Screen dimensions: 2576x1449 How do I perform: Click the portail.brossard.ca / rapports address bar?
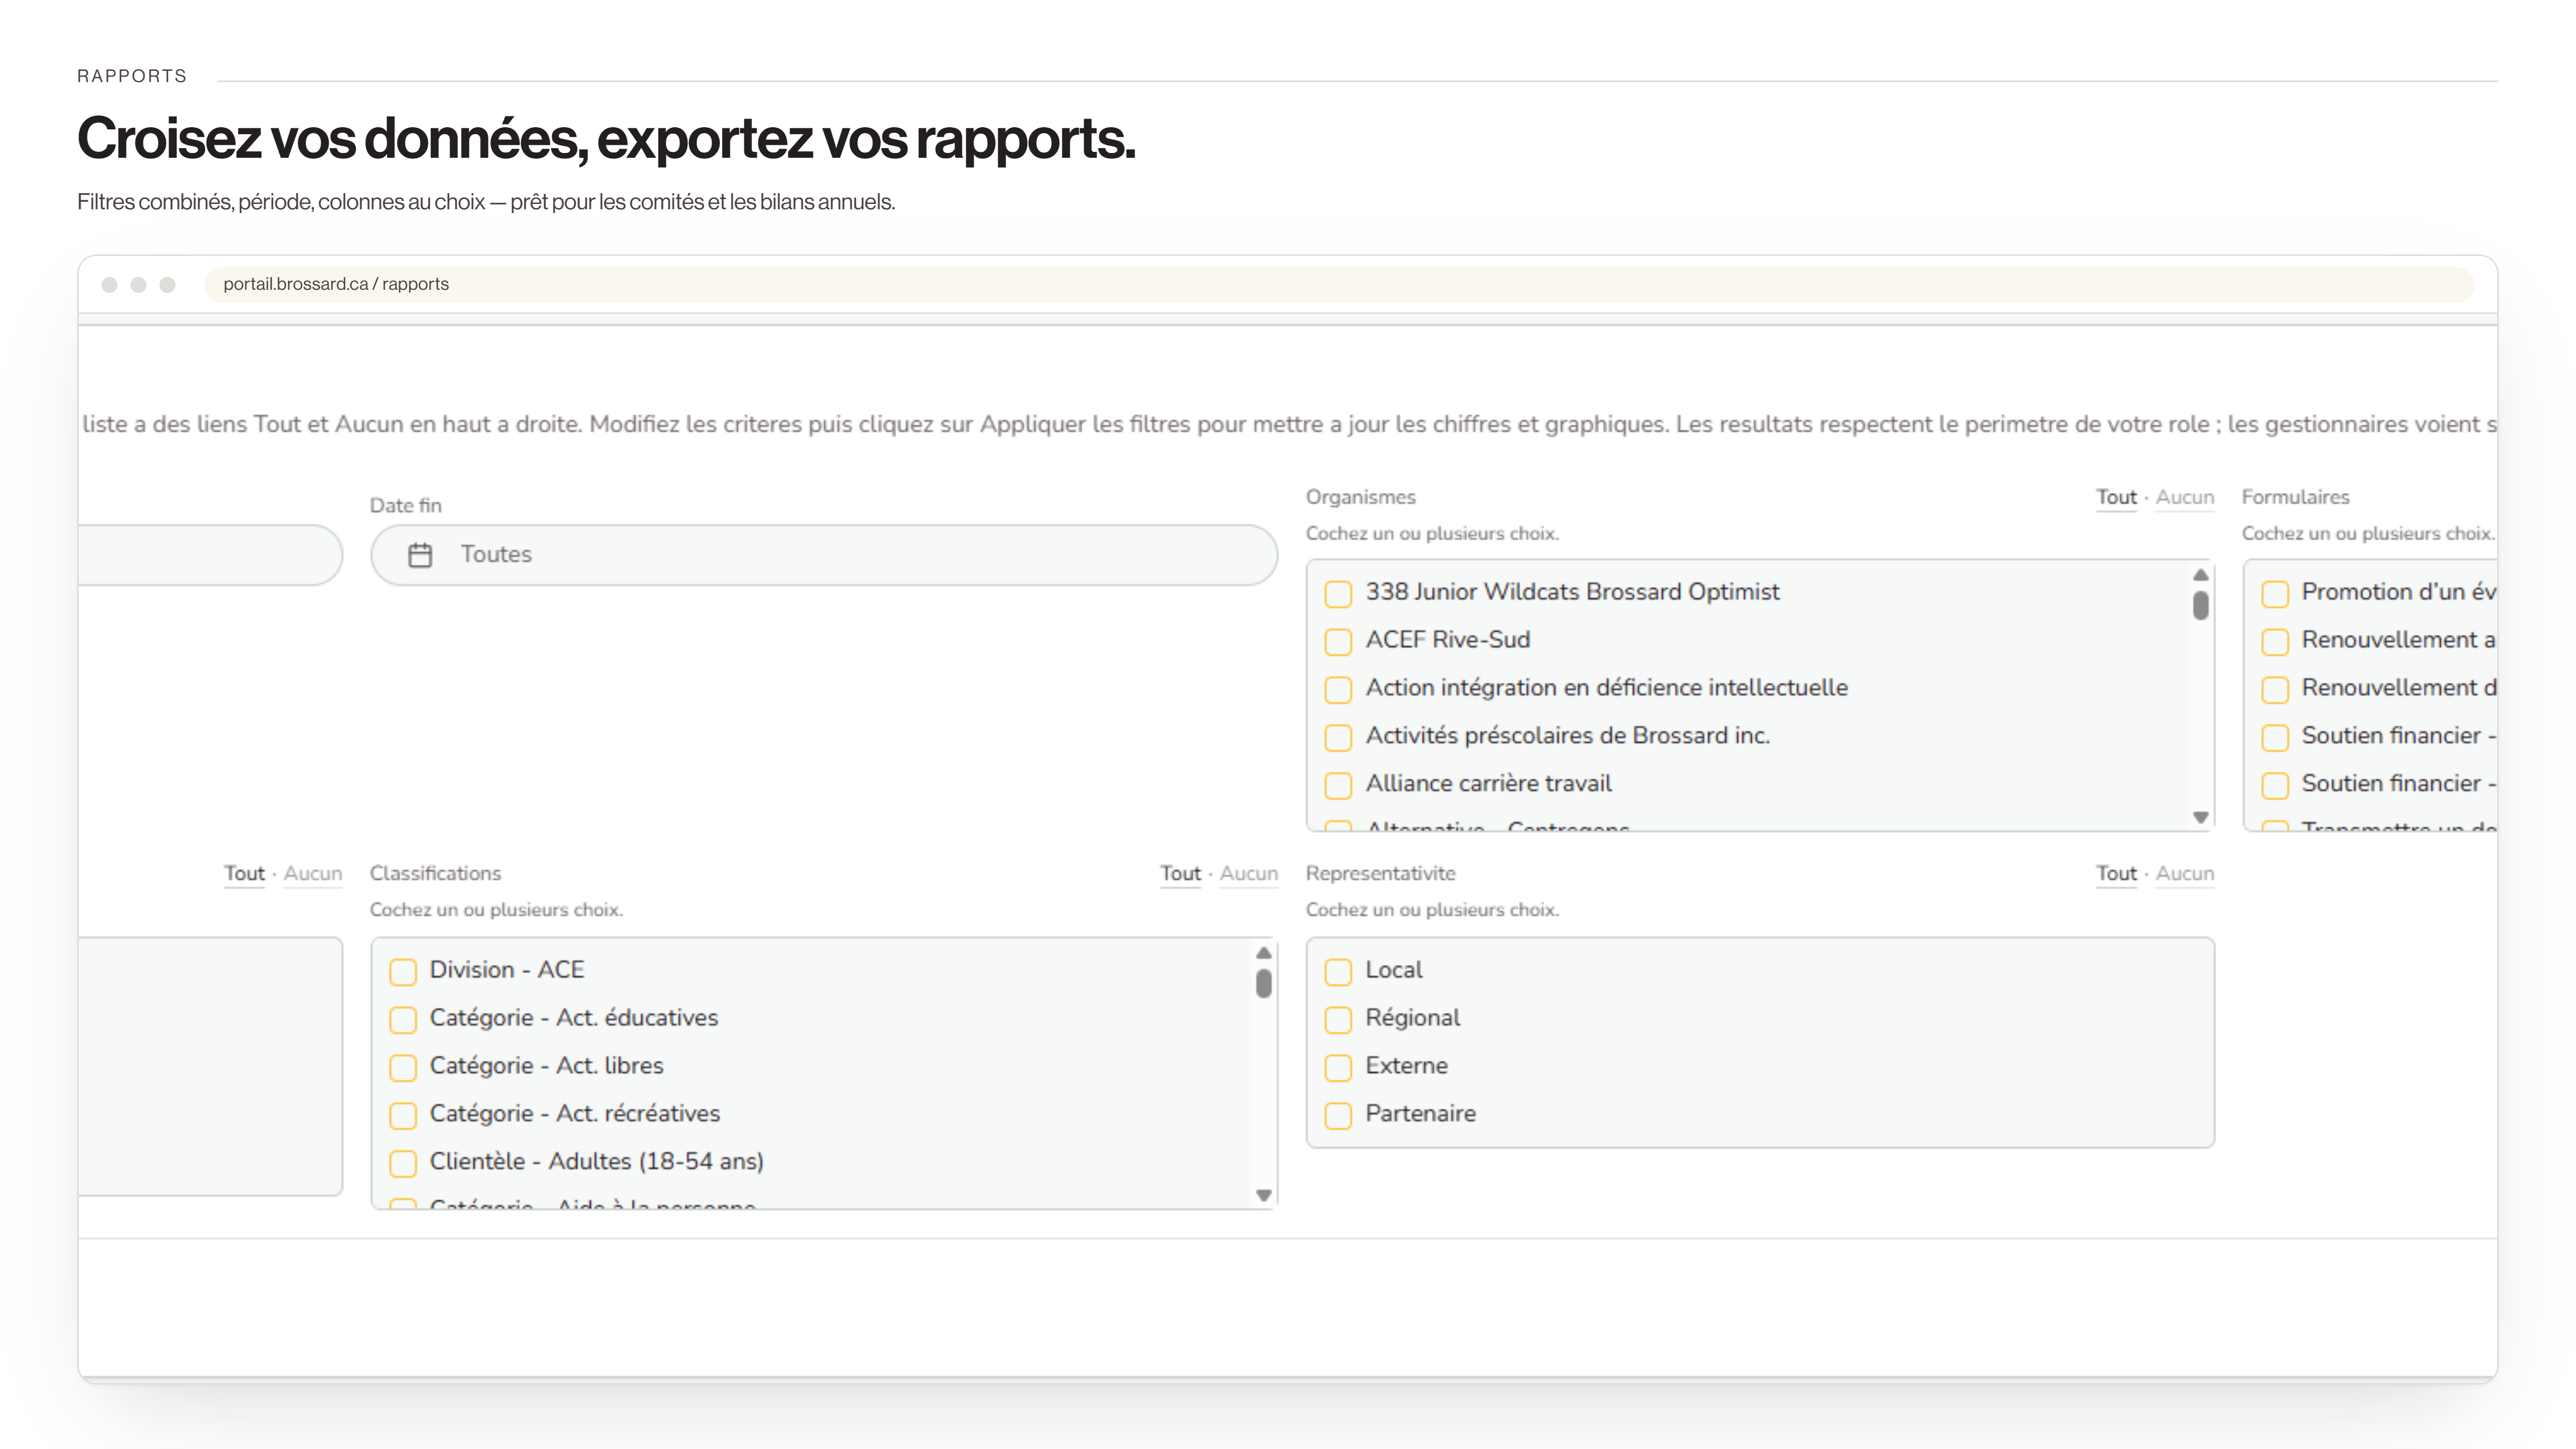[x=1338, y=284]
